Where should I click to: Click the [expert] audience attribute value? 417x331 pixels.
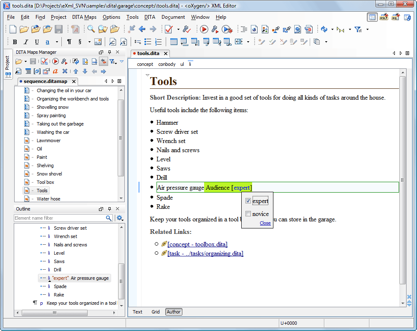tap(242, 188)
